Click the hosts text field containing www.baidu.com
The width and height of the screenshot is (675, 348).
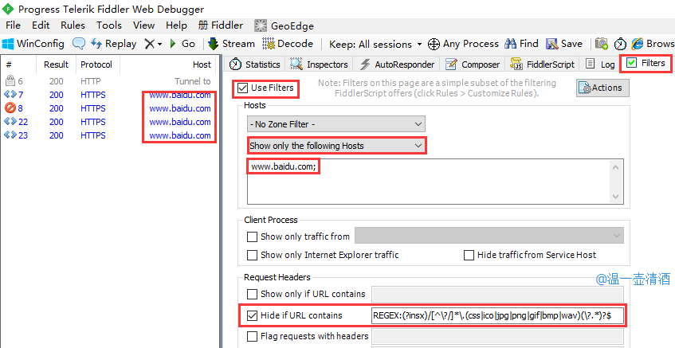[434, 181]
